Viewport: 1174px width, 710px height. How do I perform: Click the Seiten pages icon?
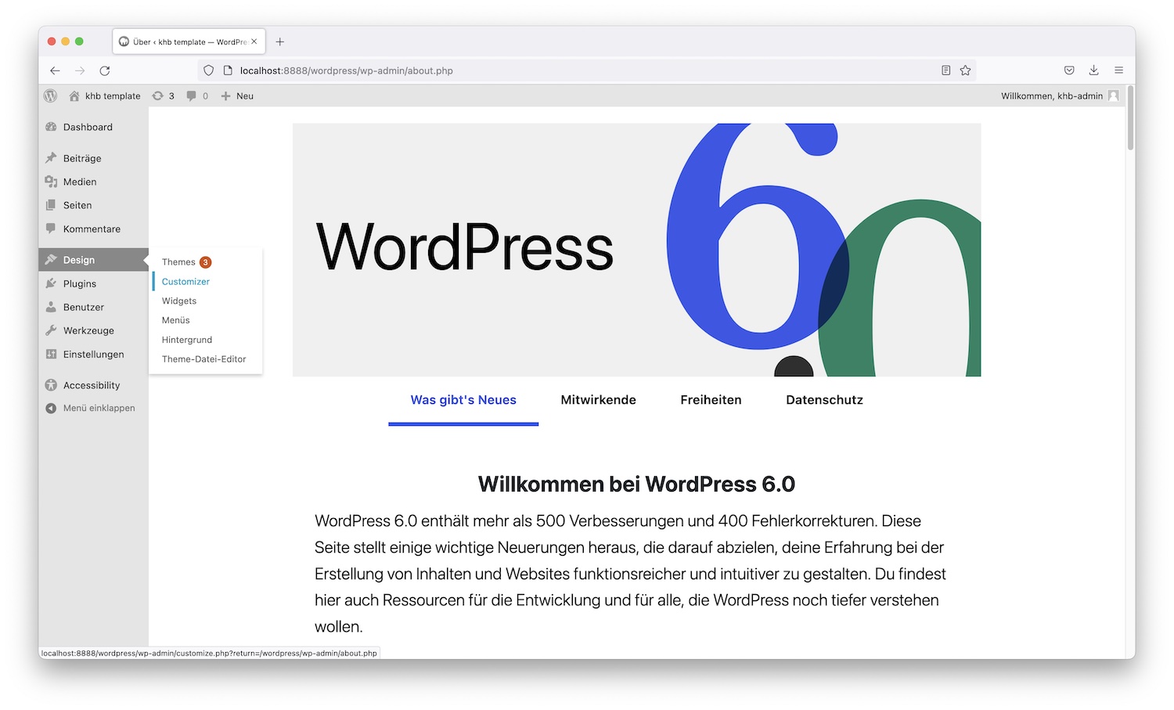coord(51,205)
